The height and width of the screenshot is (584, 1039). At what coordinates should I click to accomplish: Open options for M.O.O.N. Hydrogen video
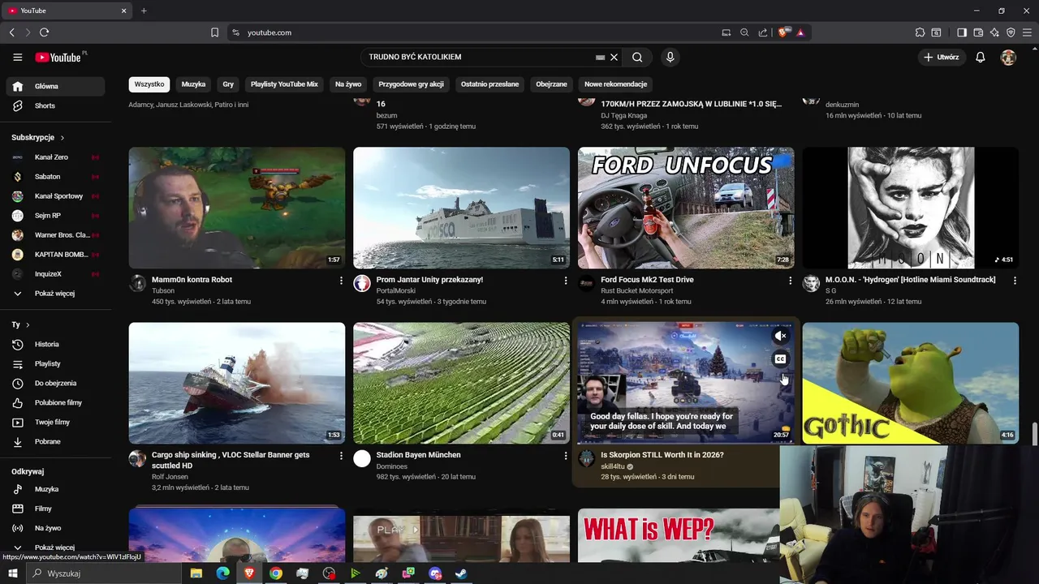(x=1015, y=281)
